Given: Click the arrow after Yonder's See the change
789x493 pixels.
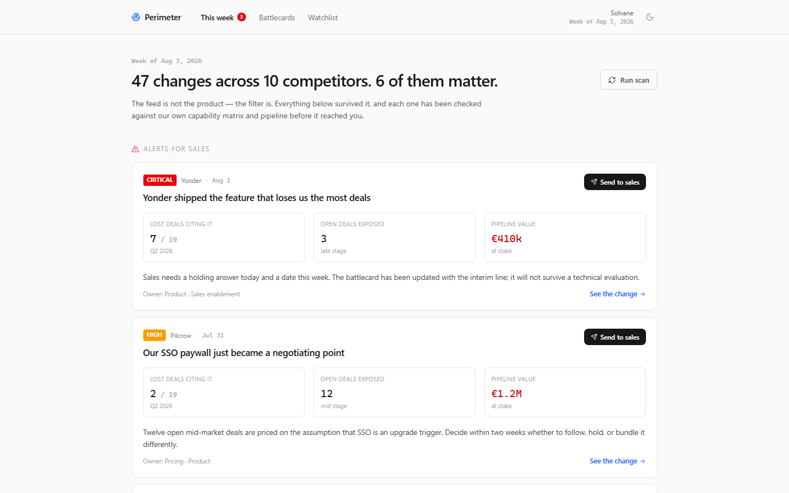Looking at the screenshot, I should 643,294.
